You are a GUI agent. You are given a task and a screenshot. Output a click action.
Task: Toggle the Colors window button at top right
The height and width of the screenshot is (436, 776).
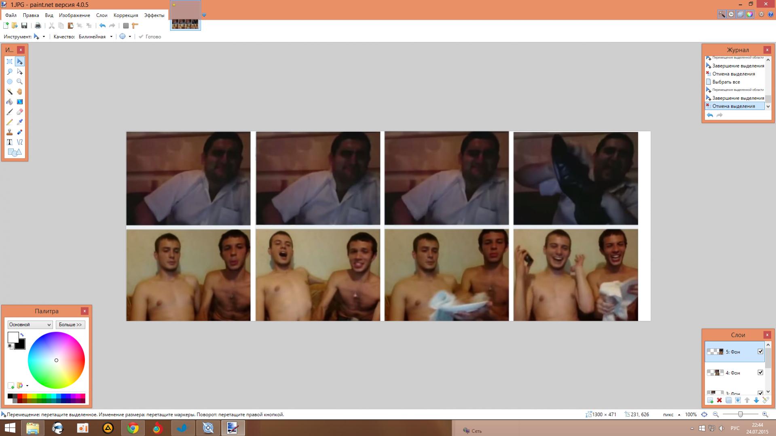(750, 14)
